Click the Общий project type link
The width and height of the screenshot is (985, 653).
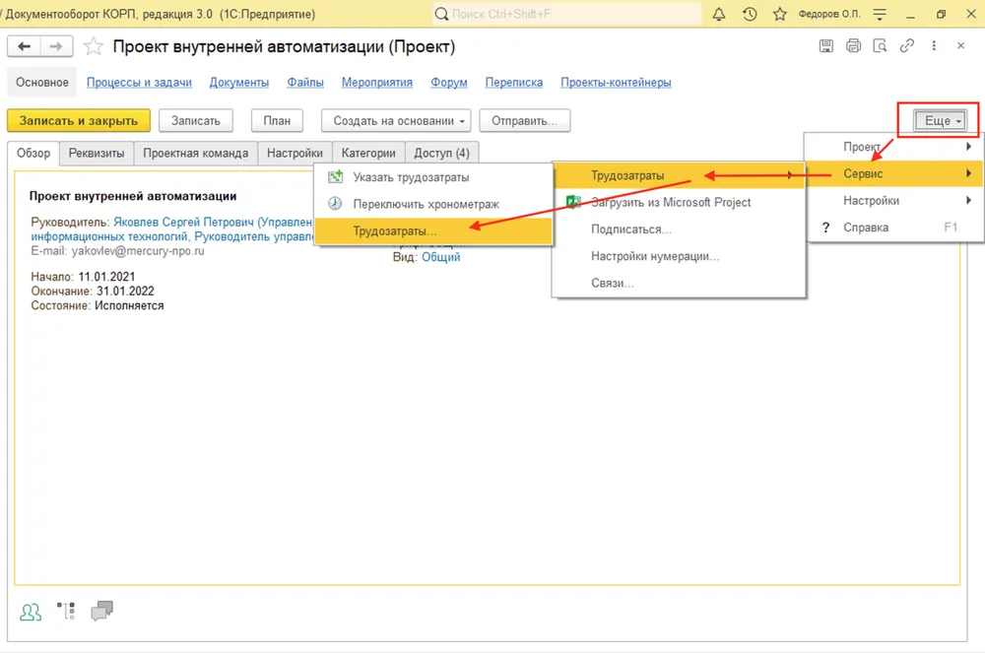coord(441,257)
